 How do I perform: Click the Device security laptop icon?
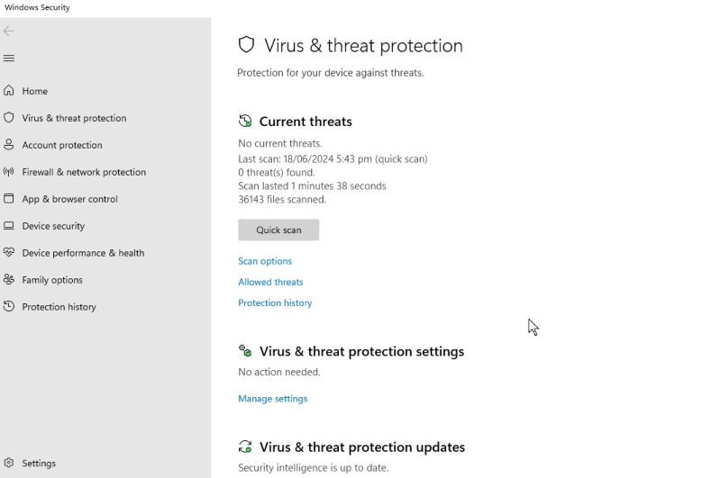click(x=9, y=226)
